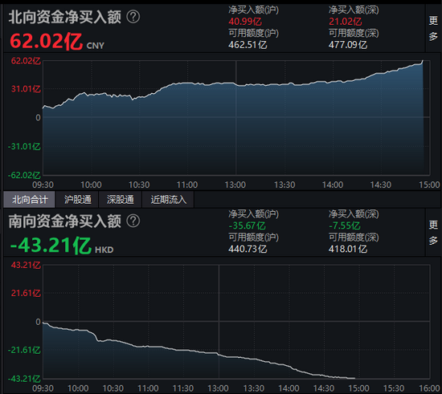Viewport: 442px width, 394px height.
Task: Click the 21.02亿 Shenzhen net buy figure
Action: (x=346, y=22)
